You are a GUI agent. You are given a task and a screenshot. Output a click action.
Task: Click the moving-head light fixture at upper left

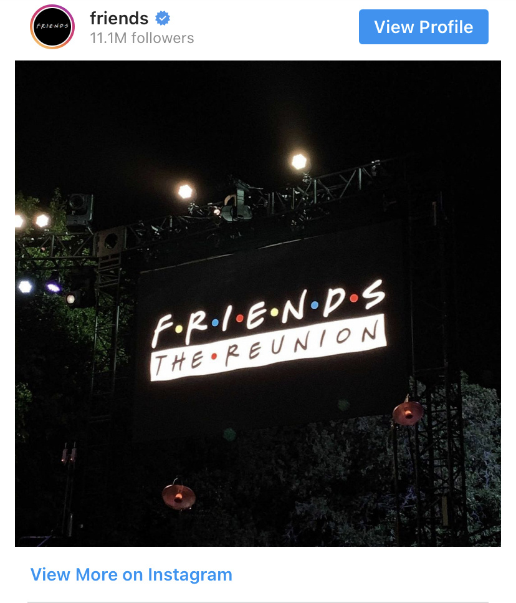[80, 210]
